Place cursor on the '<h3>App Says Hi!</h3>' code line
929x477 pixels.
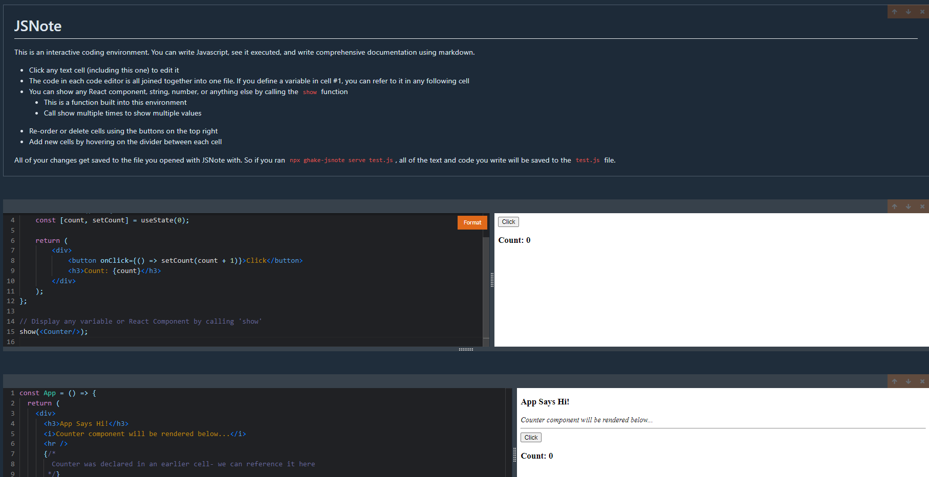[x=86, y=424]
